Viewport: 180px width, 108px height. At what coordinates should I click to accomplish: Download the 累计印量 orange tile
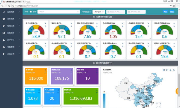46,70
